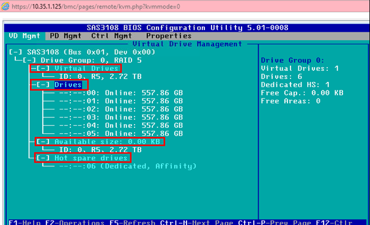Click the Dedicated HS: 1 text
Image resolution: width=370 pixels, height=225 pixels.
click(295, 84)
